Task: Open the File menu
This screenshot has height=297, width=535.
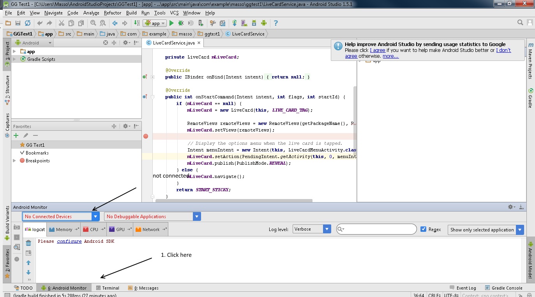Action: click(8, 13)
